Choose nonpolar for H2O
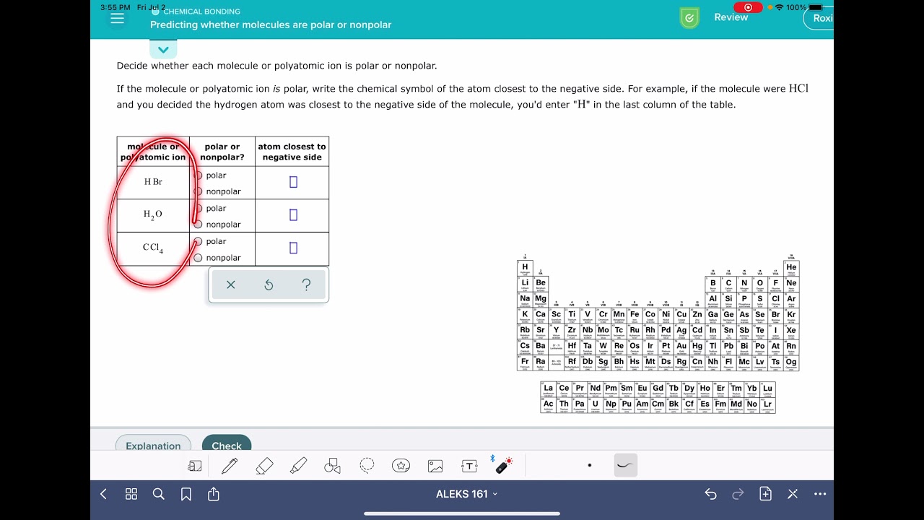 click(199, 225)
